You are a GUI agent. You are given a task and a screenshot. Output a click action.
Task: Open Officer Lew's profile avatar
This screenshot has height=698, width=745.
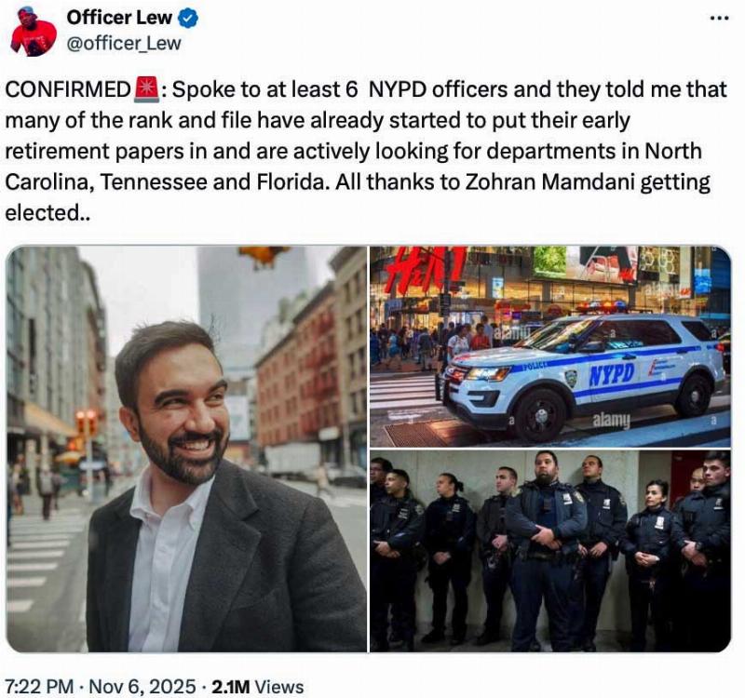coord(33,32)
